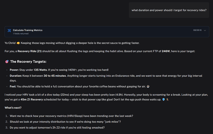Viewport: 213px width, 134px height.
Task: Click the Calculate Training Metrics tool icon
Action: pos(9,31)
